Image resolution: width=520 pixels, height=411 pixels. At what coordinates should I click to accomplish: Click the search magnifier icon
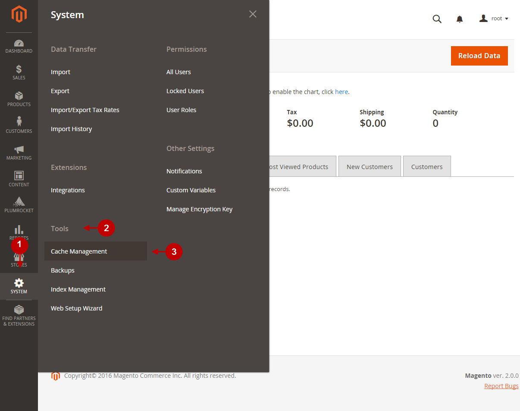[x=437, y=19]
